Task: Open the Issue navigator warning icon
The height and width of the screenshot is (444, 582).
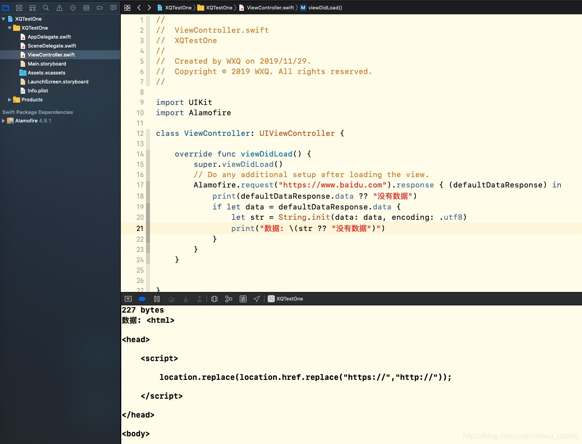Action: coord(59,8)
